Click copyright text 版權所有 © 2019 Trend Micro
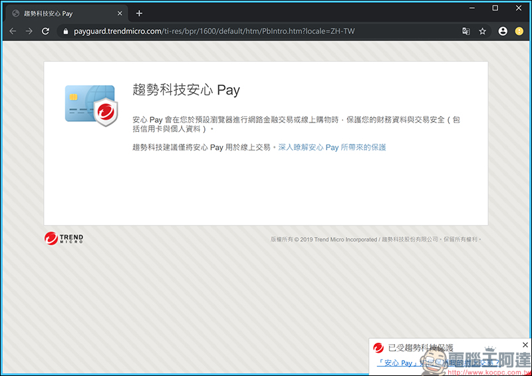Viewport: 532px width, 376px height. point(376,240)
